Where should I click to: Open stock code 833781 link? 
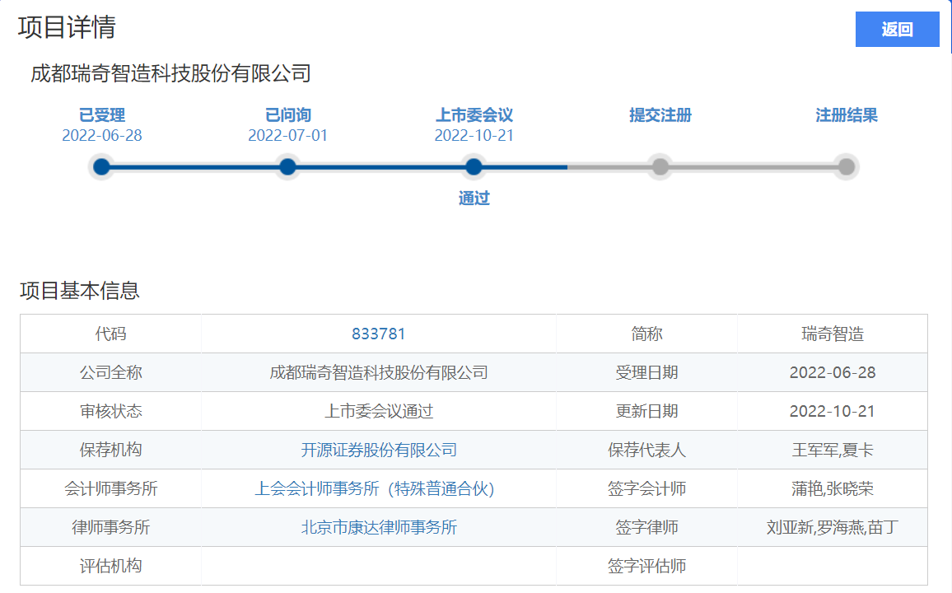[378, 334]
